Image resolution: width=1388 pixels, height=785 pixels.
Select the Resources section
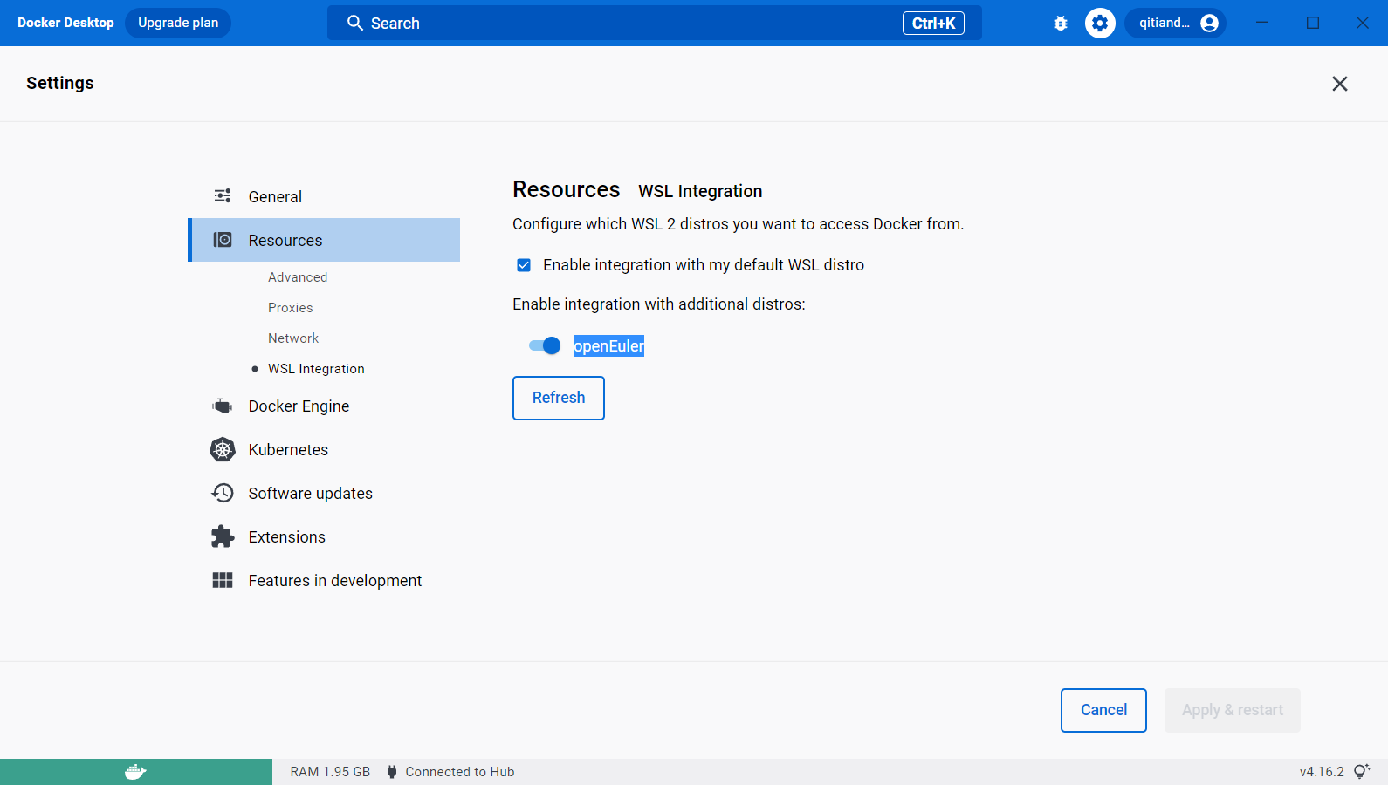tap(324, 240)
